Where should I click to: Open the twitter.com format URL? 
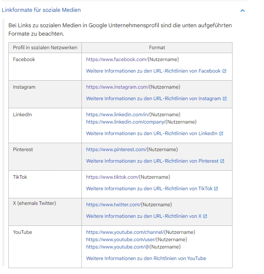point(113,205)
